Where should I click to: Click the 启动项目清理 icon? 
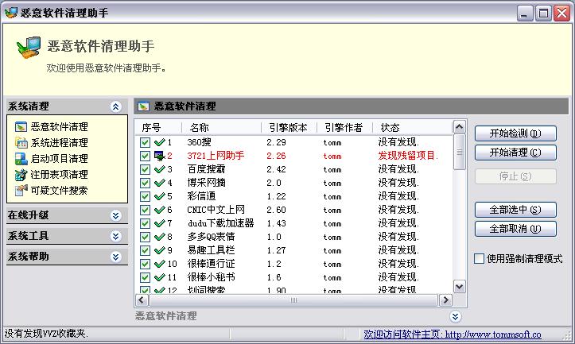coord(21,159)
